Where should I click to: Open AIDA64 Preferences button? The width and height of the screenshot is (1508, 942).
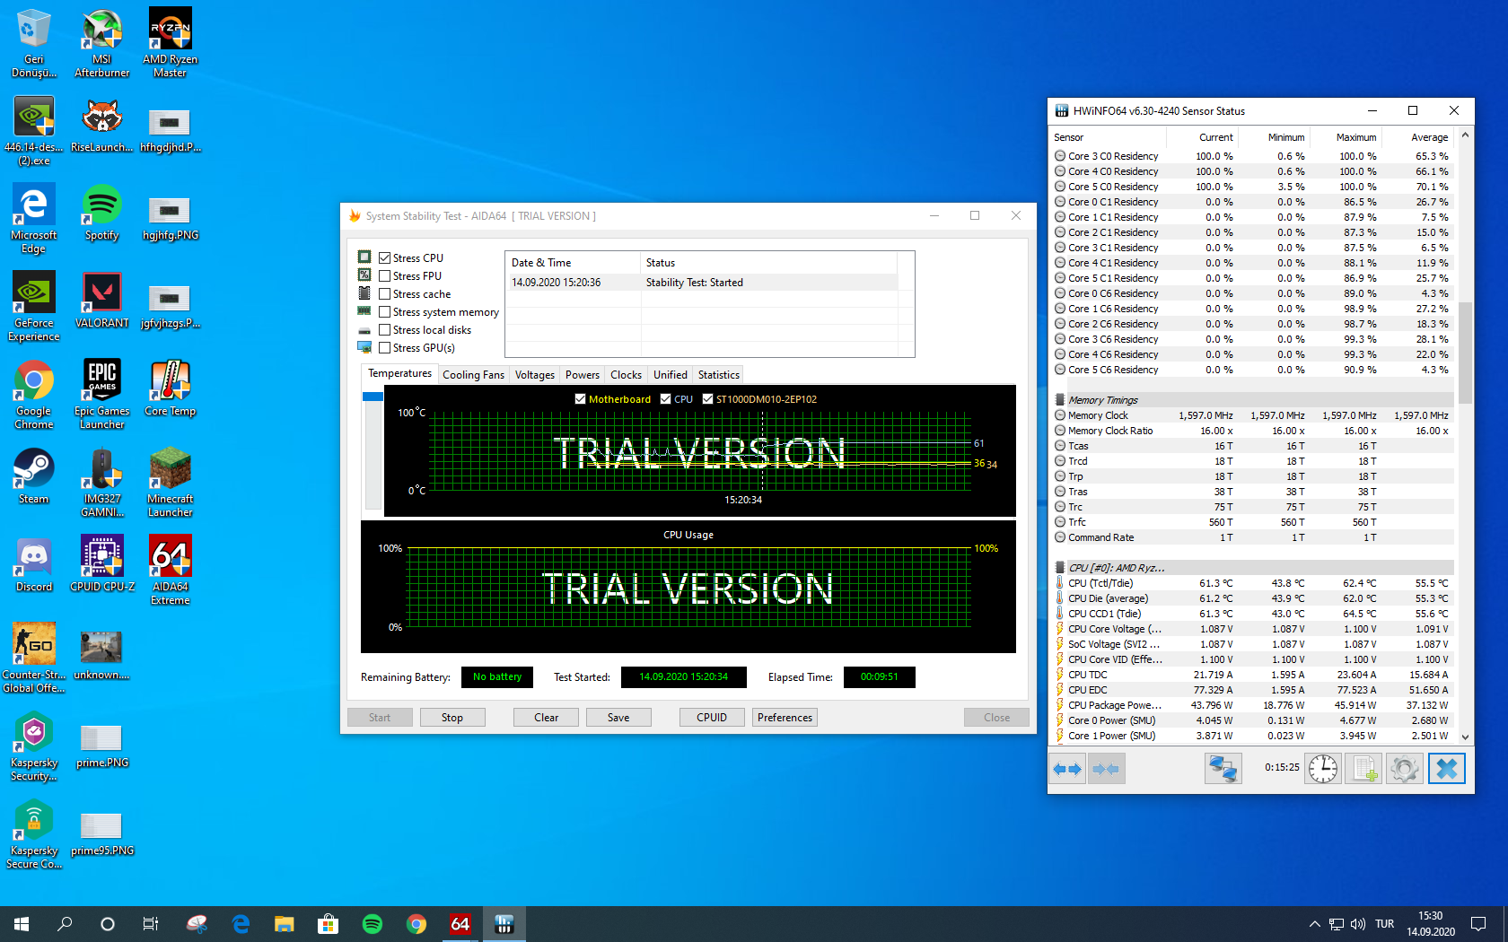(x=785, y=718)
